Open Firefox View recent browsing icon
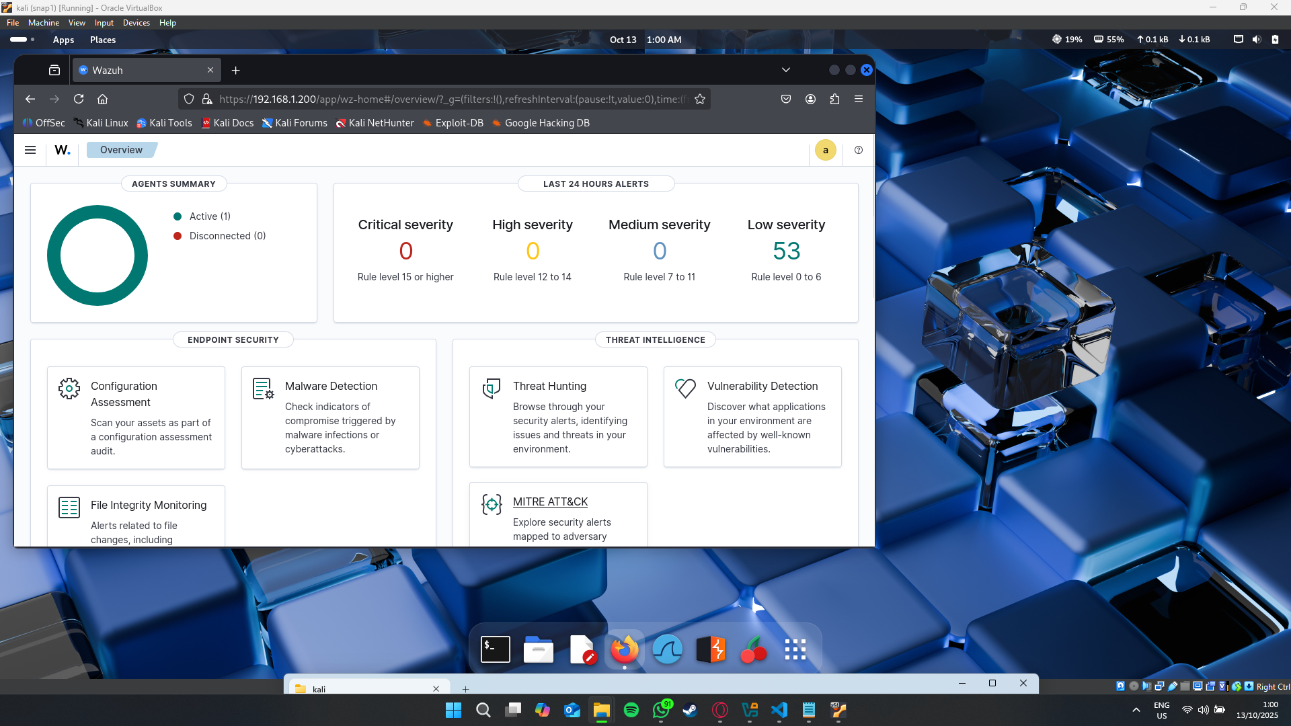Image resolution: width=1291 pixels, height=726 pixels. pos(54,70)
